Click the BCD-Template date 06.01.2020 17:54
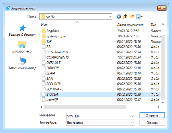The height and width of the screenshot is (133, 172). (129, 52)
